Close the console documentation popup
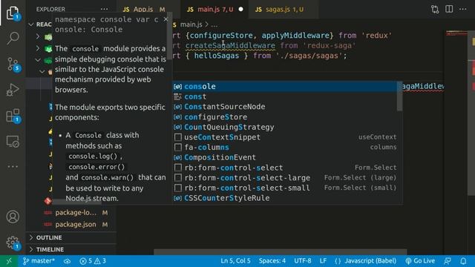This screenshot has width=475, height=267. click(166, 19)
